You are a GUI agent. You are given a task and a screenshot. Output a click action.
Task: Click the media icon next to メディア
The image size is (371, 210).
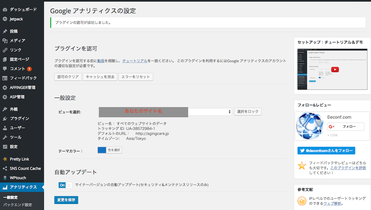[x=5, y=41]
